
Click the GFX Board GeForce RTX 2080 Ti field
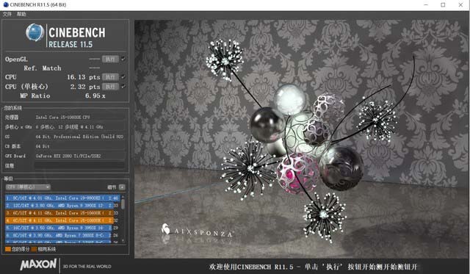pyautogui.click(x=79, y=156)
